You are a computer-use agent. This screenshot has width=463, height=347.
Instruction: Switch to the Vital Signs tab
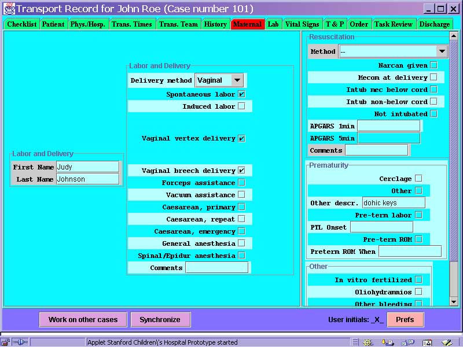click(x=302, y=24)
